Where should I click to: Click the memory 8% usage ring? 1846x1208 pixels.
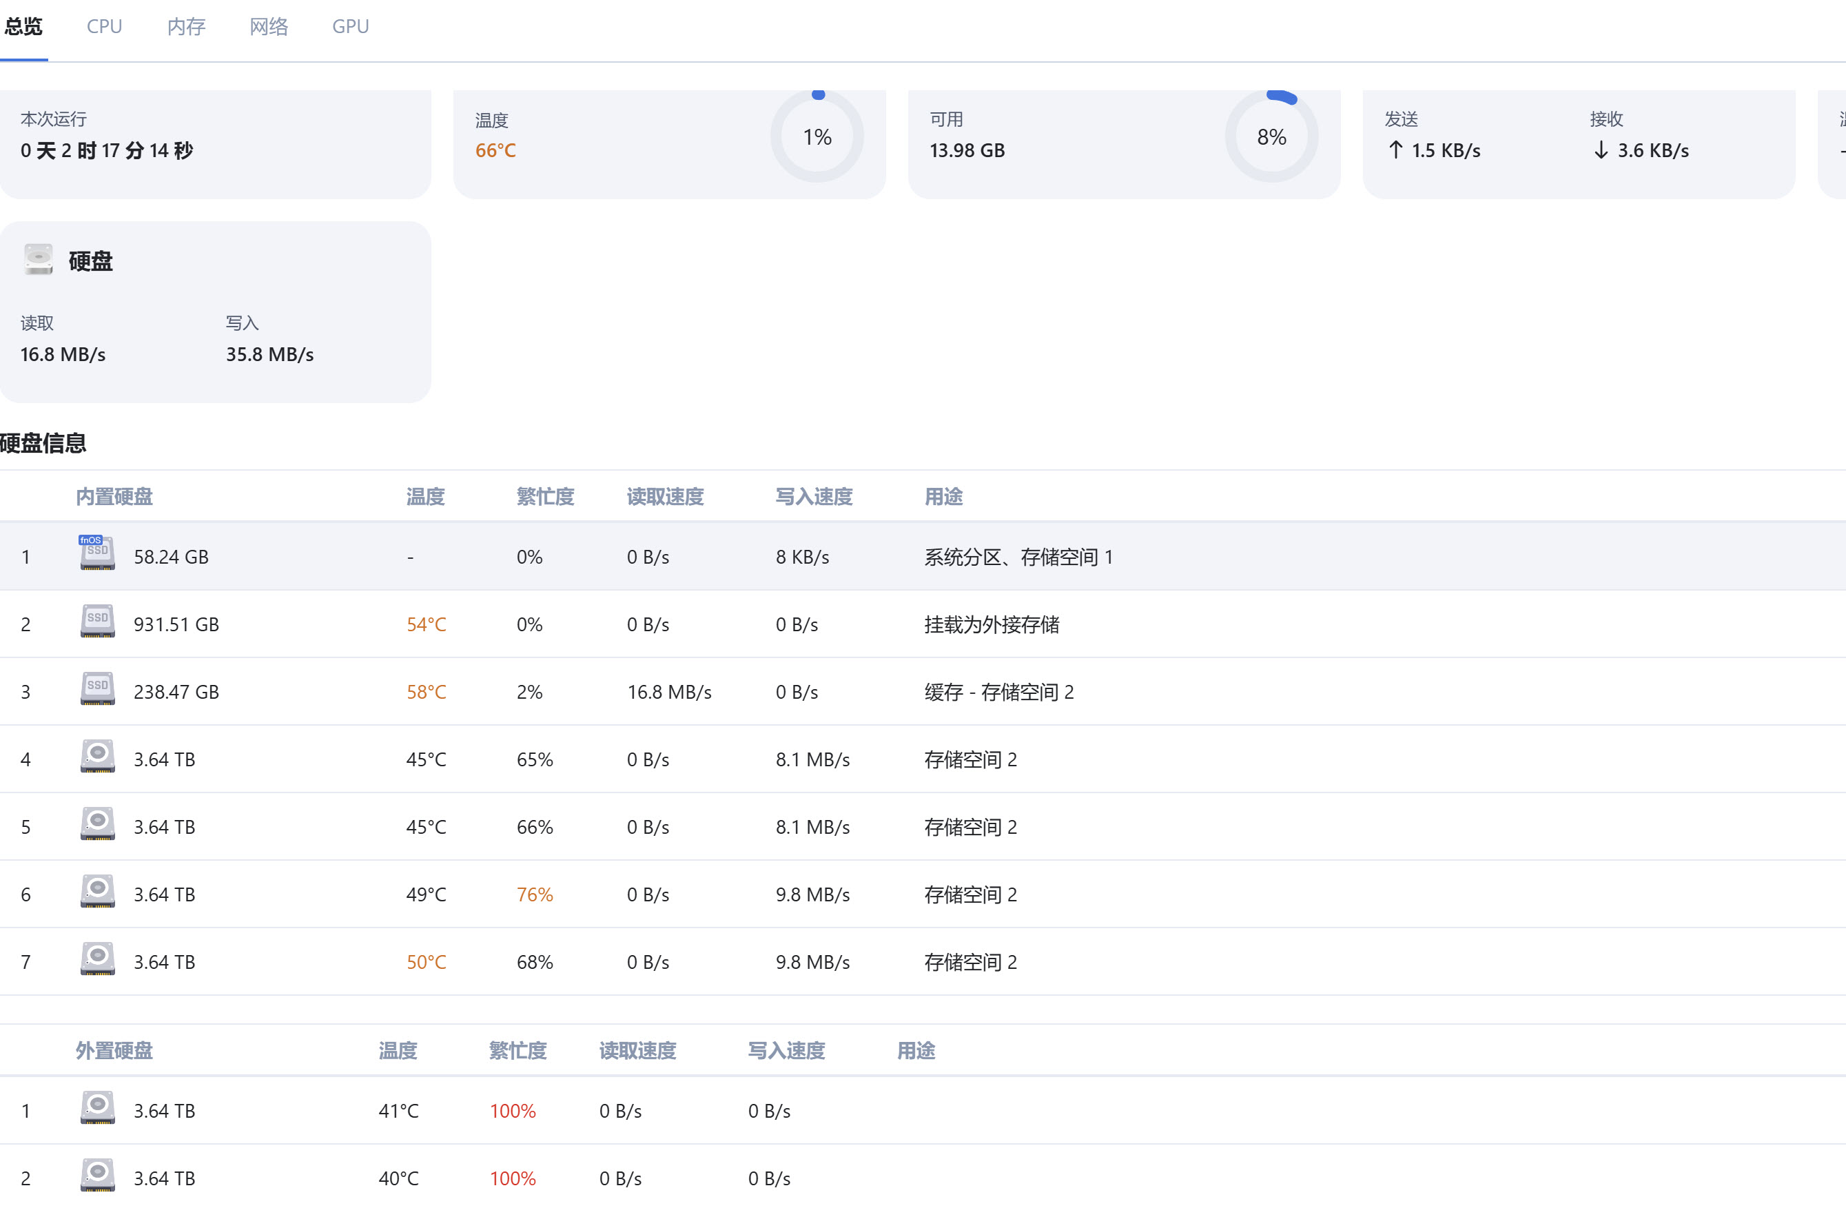pos(1271,136)
